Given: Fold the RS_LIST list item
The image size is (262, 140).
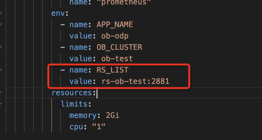Looking at the screenshot, I should [1, 70].
